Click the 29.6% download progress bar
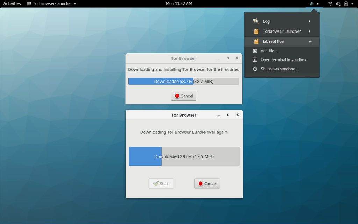 (x=184, y=156)
